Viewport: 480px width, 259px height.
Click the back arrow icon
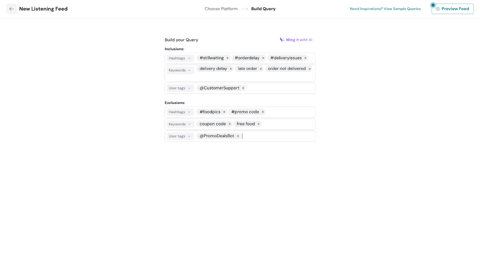pos(11,9)
